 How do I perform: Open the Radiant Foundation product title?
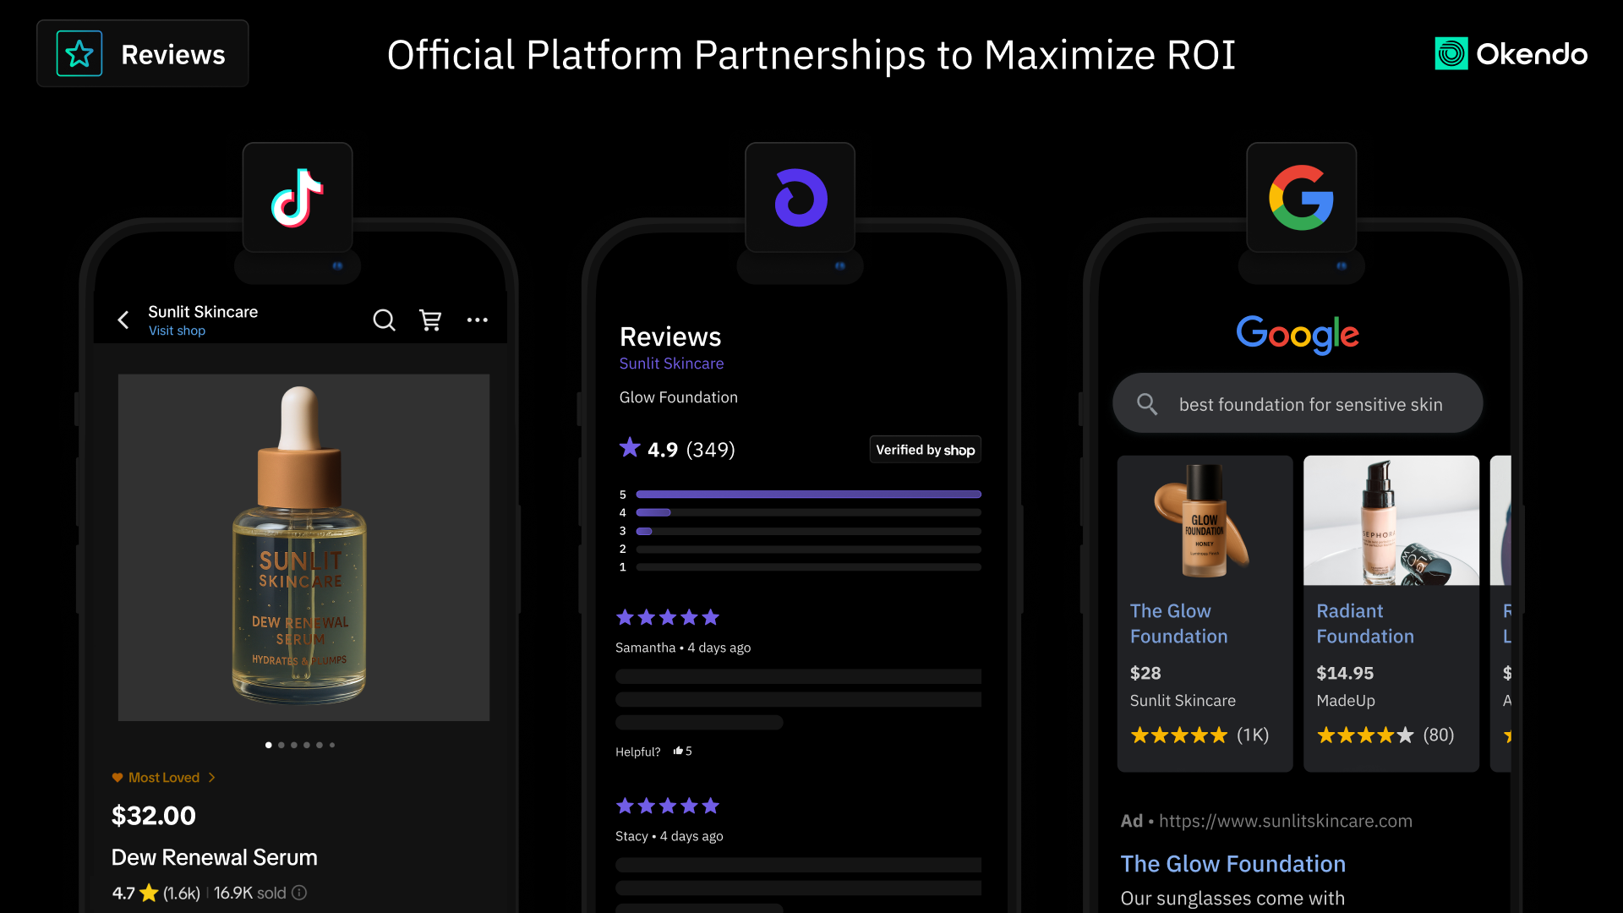point(1364,624)
